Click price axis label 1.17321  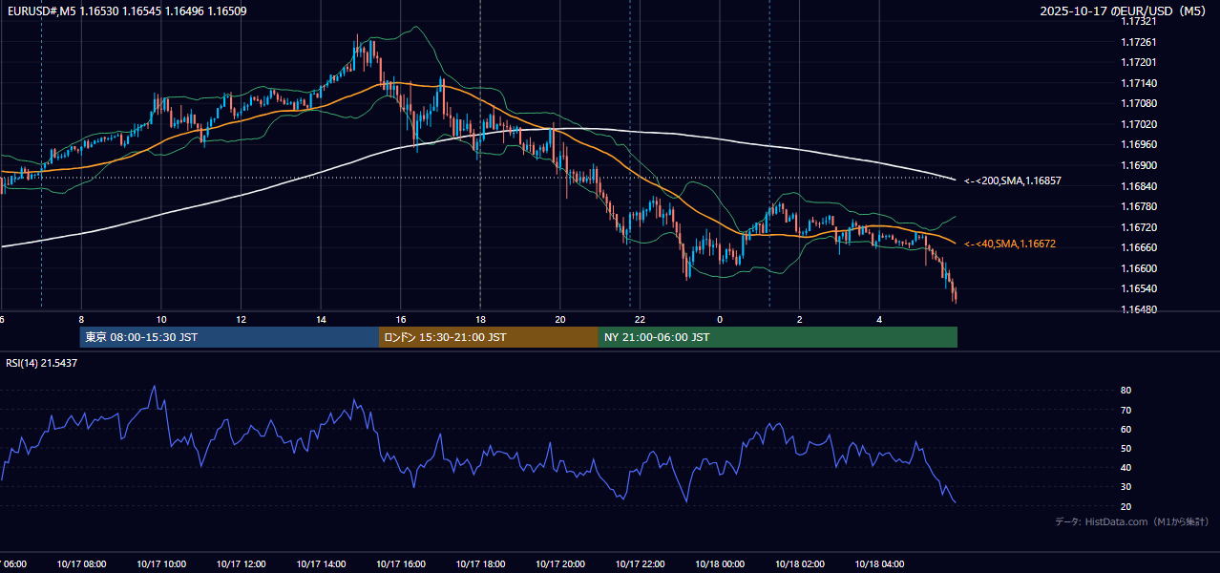tap(1138, 21)
